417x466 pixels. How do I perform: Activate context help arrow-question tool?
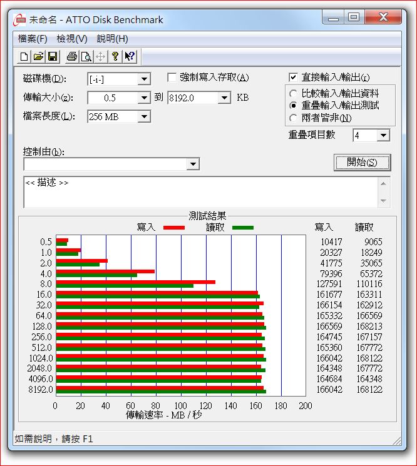coord(130,56)
